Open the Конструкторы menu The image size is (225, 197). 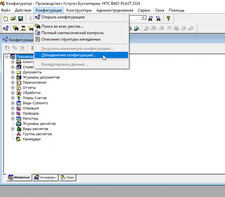pos(79,10)
